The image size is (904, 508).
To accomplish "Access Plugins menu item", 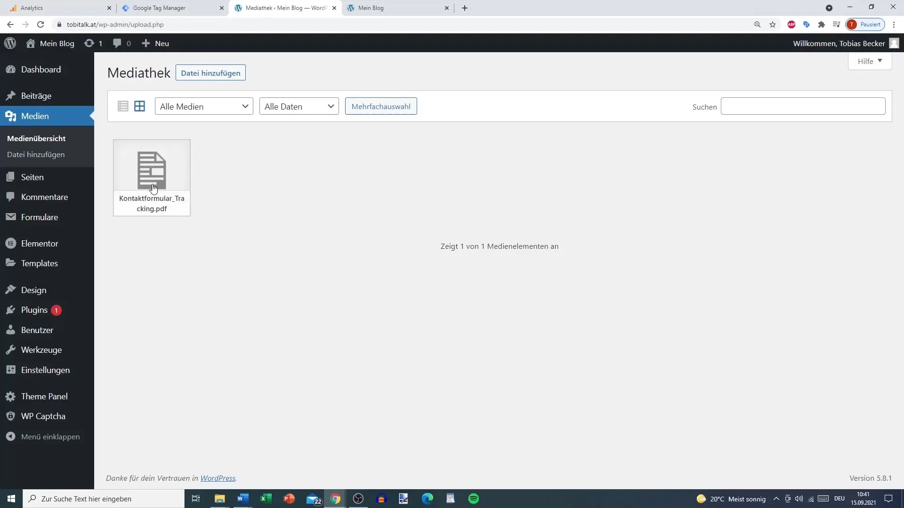I will pyautogui.click(x=34, y=310).
